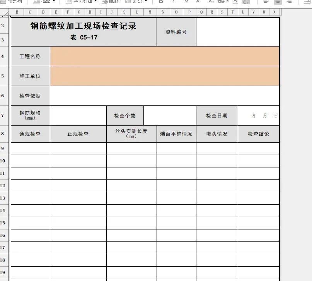Viewport: 312px width, 281px height.
Task: Click the title cell 钢筋螺纹加工现场检查记录
Action: tap(84, 32)
